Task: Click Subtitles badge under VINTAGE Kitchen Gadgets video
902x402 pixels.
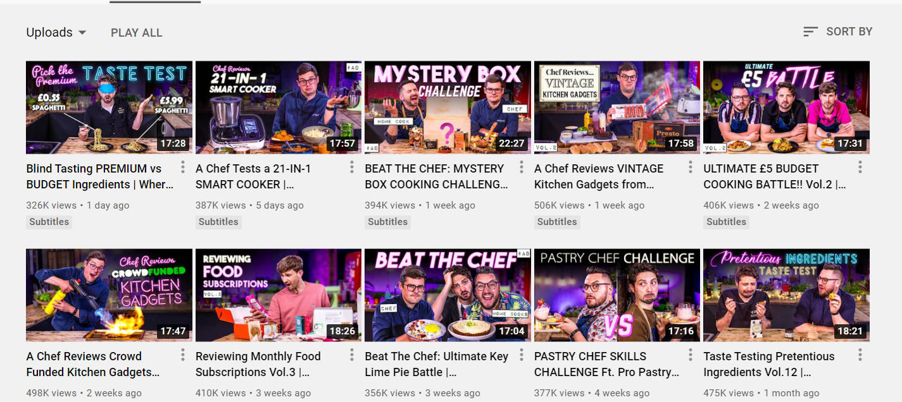Action: 557,222
